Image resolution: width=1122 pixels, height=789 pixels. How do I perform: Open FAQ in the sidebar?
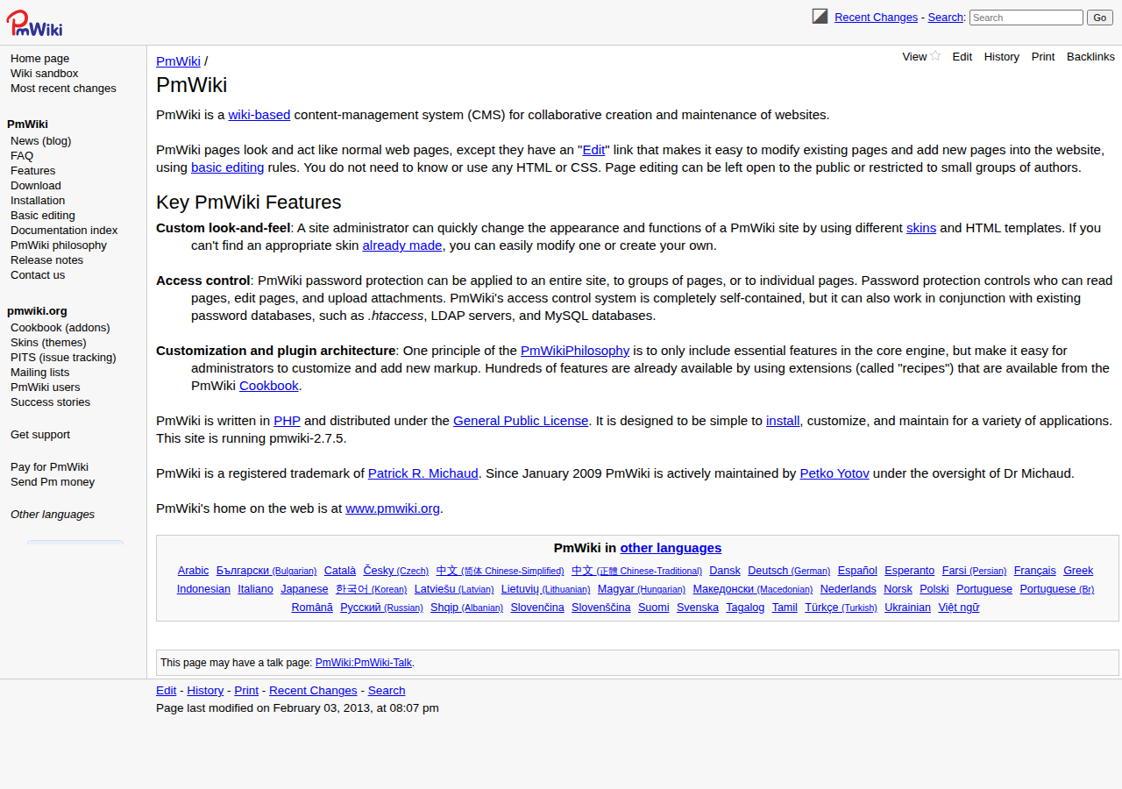click(22, 156)
